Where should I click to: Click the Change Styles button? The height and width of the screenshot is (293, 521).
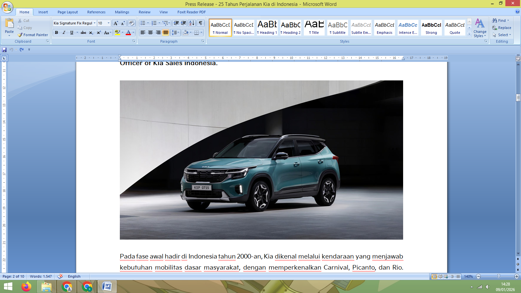[480, 28]
